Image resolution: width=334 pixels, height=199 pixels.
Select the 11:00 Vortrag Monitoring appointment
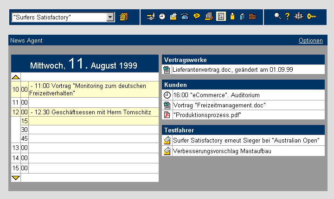[x=94, y=89]
